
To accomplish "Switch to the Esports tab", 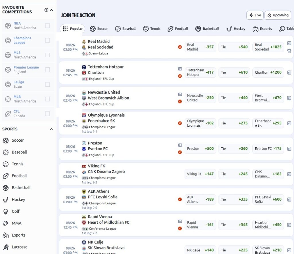I will tap(262, 29).
